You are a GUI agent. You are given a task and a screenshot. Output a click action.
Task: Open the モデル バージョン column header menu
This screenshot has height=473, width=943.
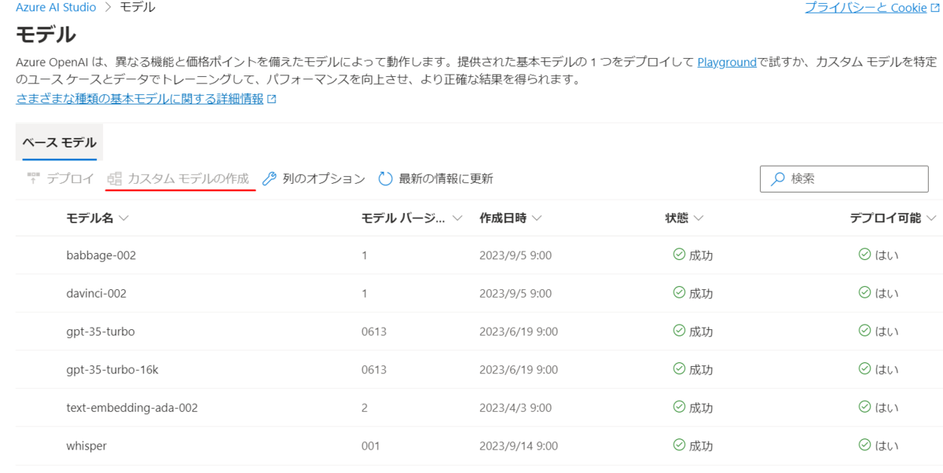click(412, 218)
